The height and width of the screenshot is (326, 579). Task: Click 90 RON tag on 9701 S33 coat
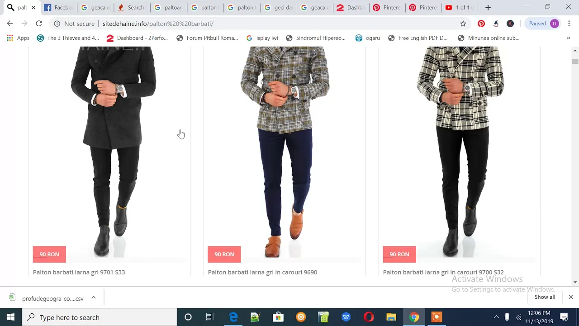(x=49, y=254)
